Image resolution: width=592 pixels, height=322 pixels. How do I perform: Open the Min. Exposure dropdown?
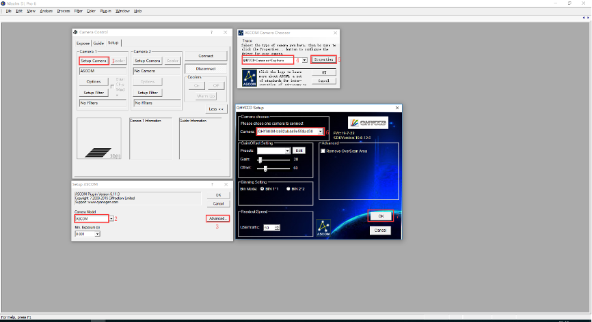coord(97,234)
